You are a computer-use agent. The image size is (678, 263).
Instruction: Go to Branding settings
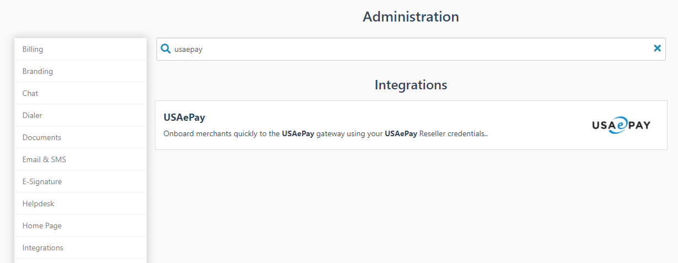pyautogui.click(x=37, y=71)
